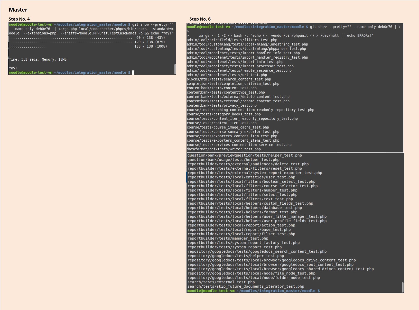Screen dimensions: 419x310
Task: Click user_filter_manager_test.php line
Action: [257, 216]
